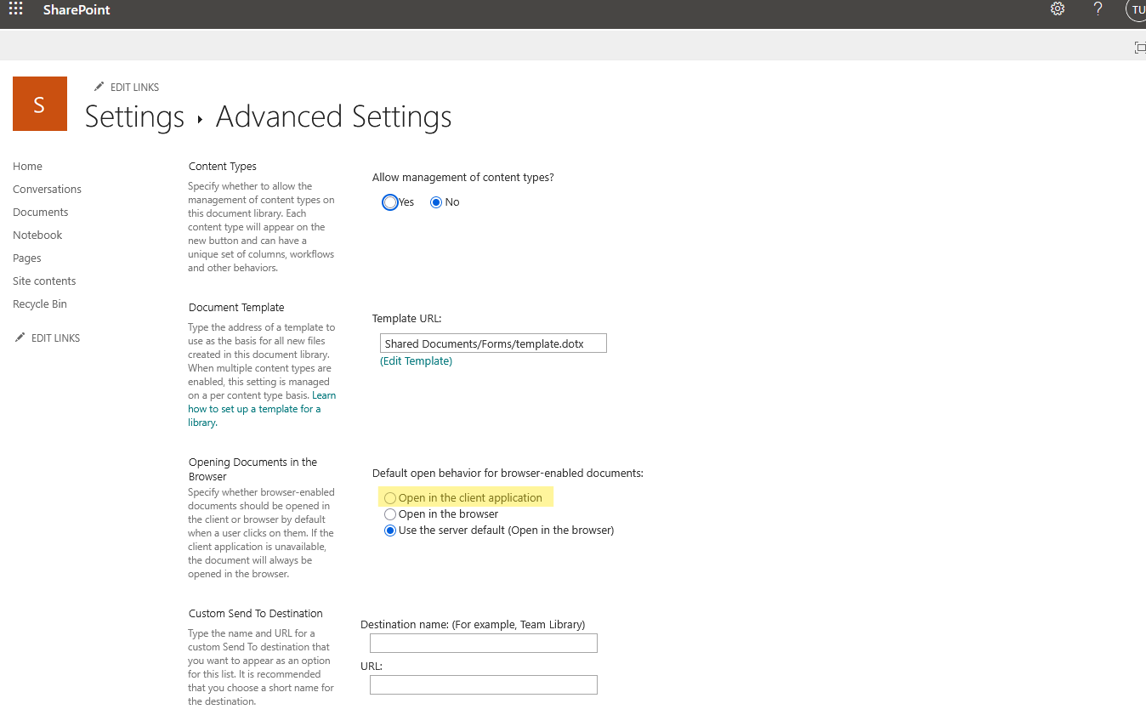Open the help menu
The width and height of the screenshot is (1146, 715).
tap(1098, 9)
